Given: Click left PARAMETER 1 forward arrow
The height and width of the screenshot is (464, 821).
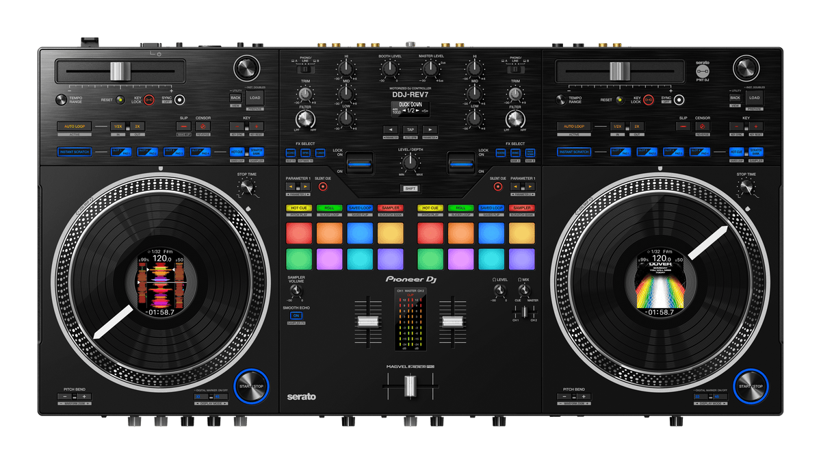Looking at the screenshot, I should tap(305, 186).
